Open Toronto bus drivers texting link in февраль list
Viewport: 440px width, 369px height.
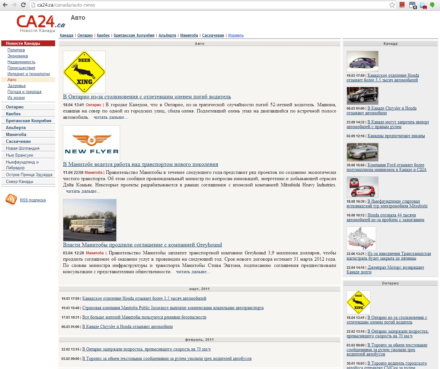pyautogui.click(x=167, y=359)
